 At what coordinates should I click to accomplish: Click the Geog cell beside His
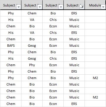[32, 58]
